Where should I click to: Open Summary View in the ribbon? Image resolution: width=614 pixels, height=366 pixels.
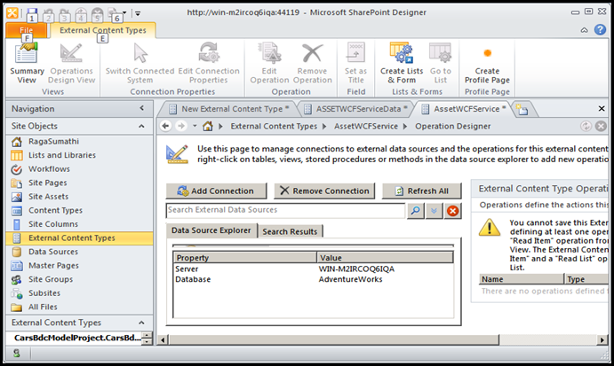27,64
